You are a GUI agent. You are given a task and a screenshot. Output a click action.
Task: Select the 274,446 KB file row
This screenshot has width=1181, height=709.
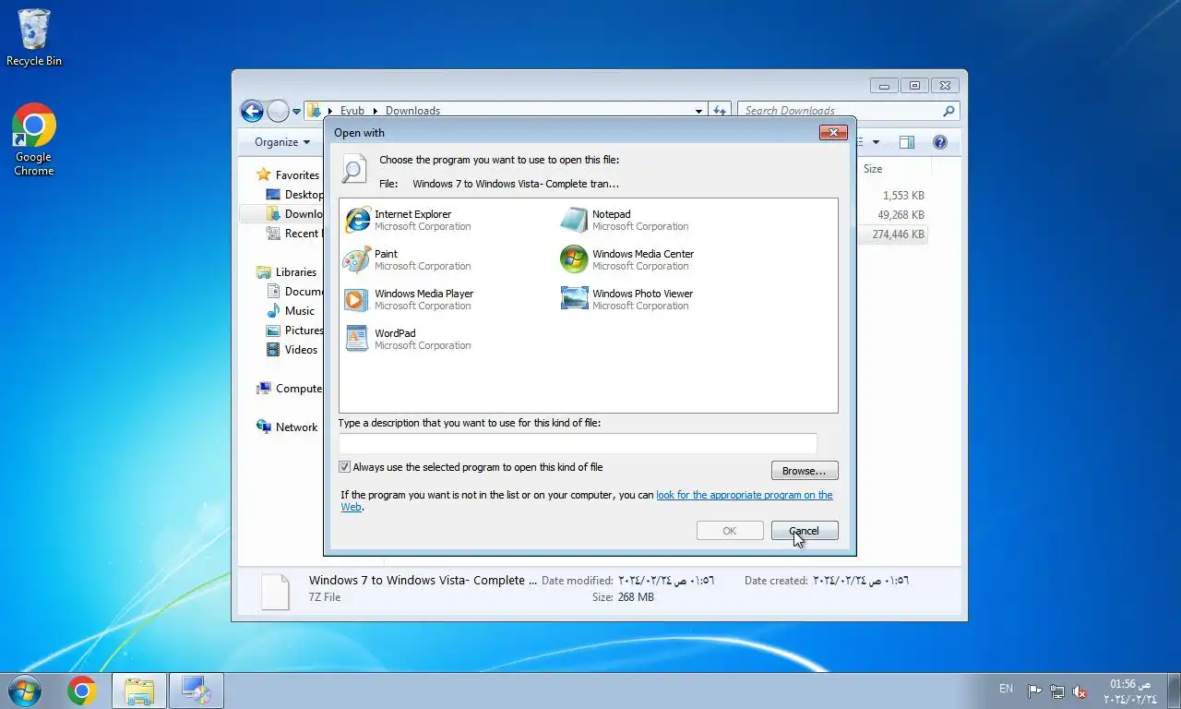click(x=893, y=234)
